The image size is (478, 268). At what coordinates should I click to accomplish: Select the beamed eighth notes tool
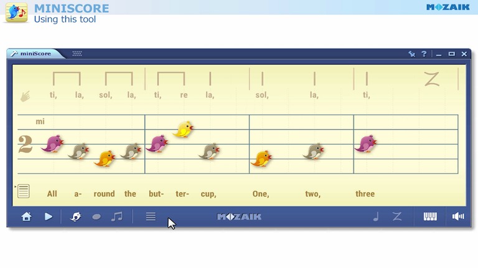click(x=117, y=217)
